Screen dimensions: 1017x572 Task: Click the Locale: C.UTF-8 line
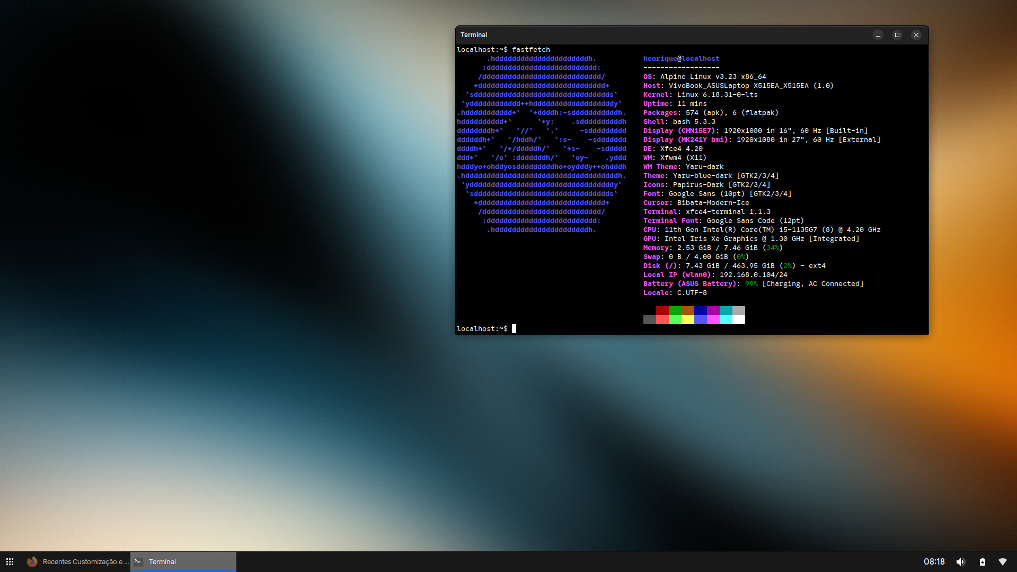click(x=675, y=293)
